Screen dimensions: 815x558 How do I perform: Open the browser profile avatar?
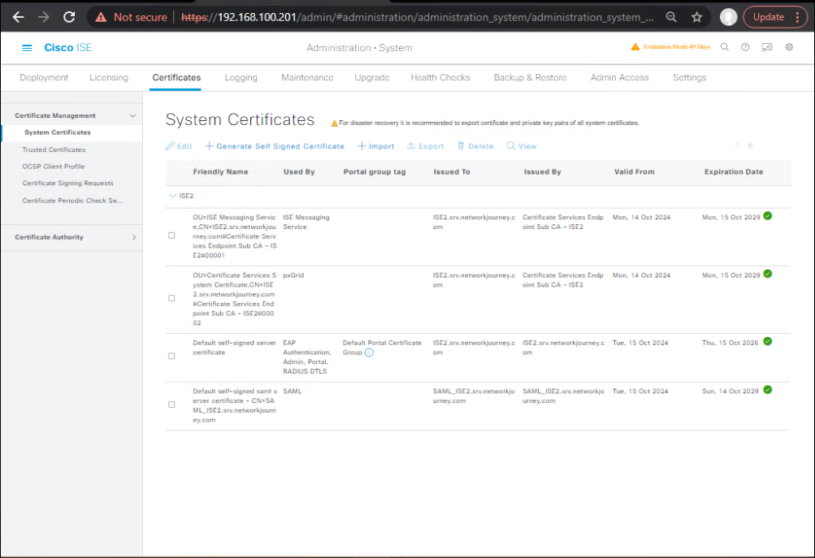(x=728, y=17)
